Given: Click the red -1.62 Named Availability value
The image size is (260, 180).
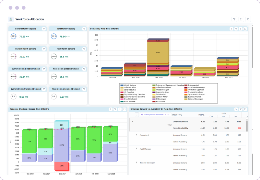Looking at the screenshot, I should click(239, 128).
